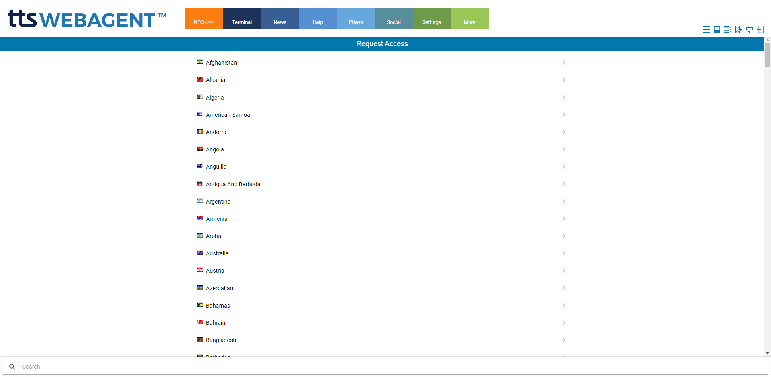Open the Settings tab
Screen dimensions: 771x377
coord(431,22)
